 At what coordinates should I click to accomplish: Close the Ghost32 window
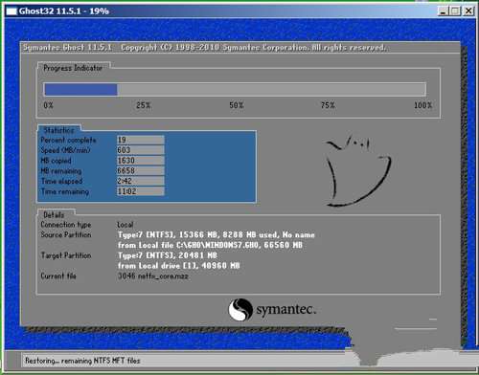point(468,11)
